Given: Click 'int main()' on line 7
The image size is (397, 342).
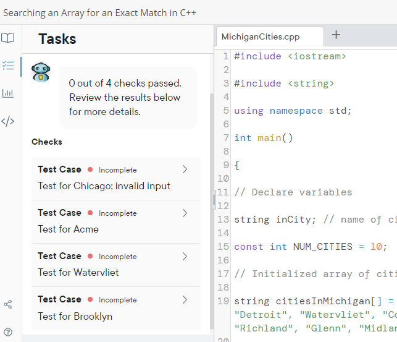Looking at the screenshot, I should tap(263, 138).
